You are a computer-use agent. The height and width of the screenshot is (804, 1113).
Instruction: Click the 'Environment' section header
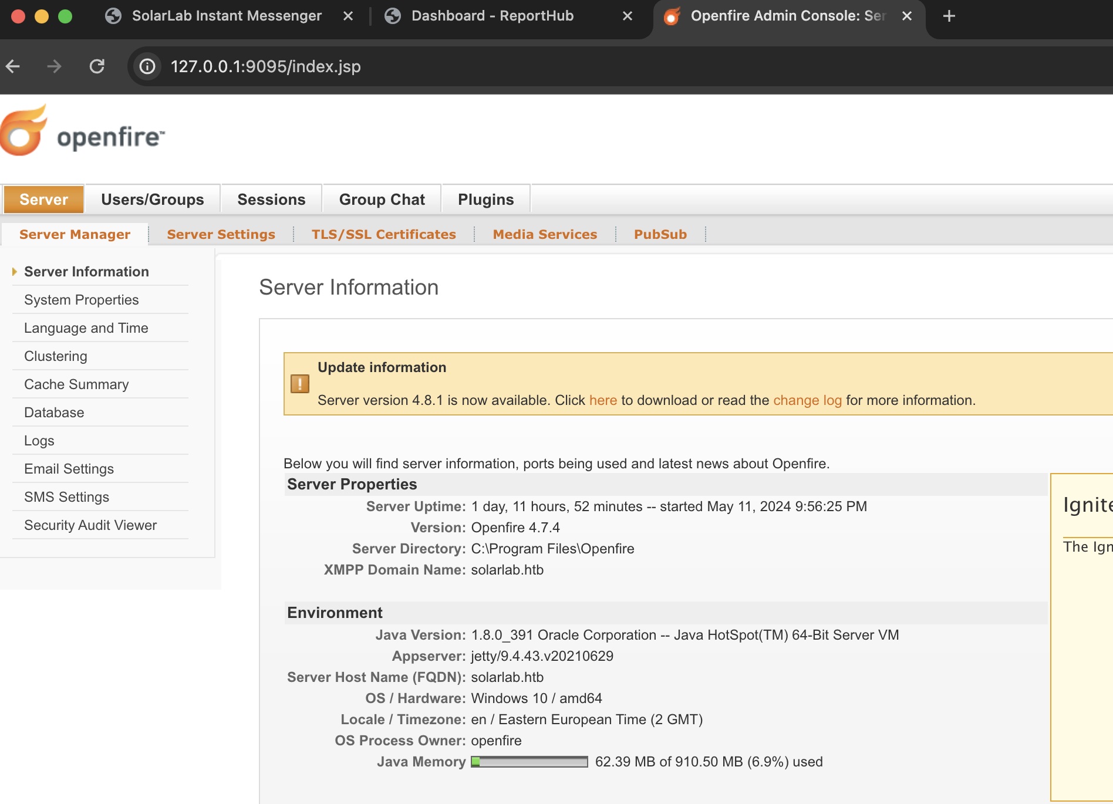click(x=335, y=613)
